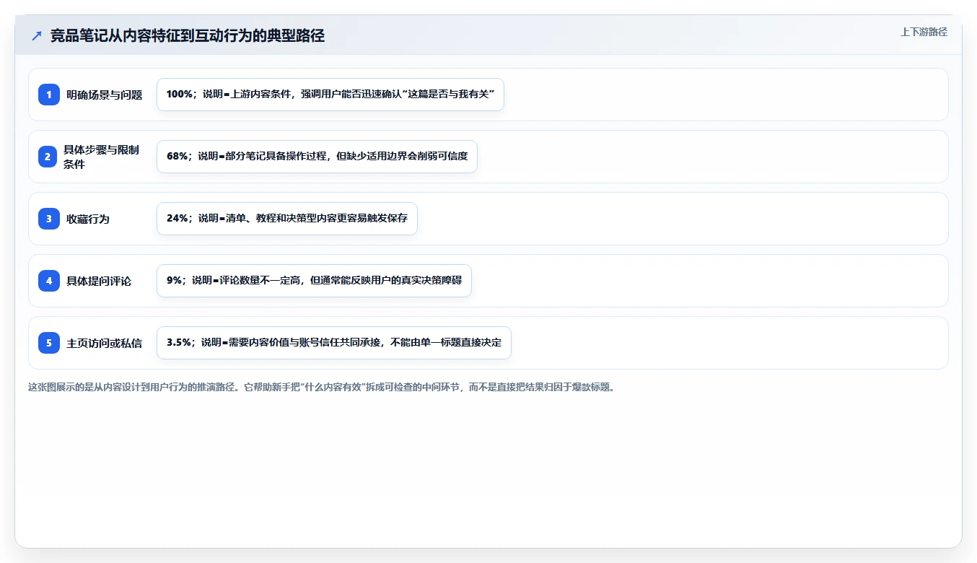
Task: Select the 收藏行为 step label
Action: [88, 219]
